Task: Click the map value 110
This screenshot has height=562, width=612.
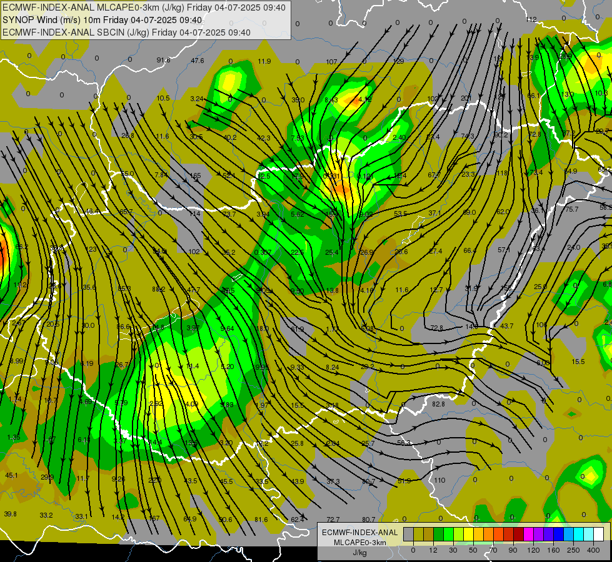Action: click(439, 480)
